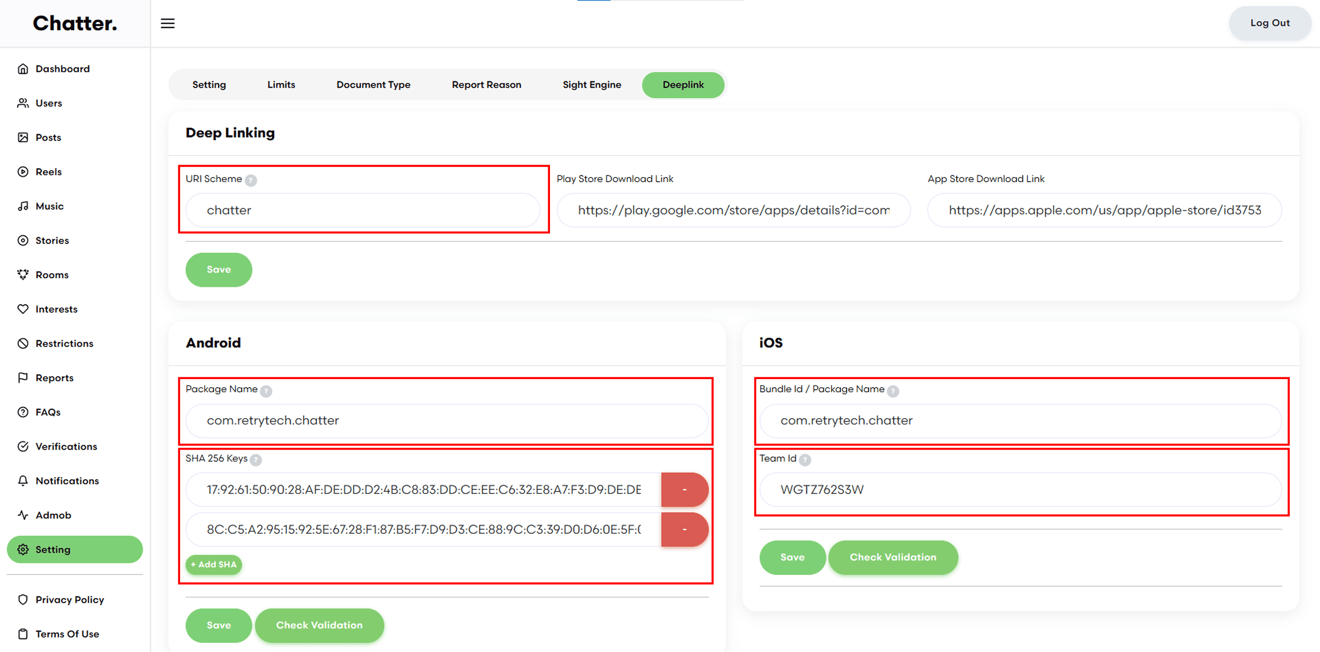
Task: Click Check Validation under iOS
Action: [892, 557]
